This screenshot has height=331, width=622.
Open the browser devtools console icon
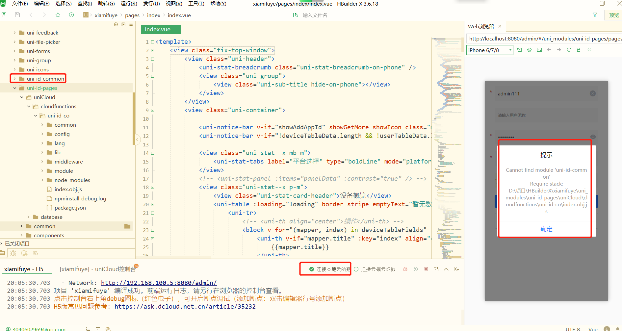coord(539,50)
